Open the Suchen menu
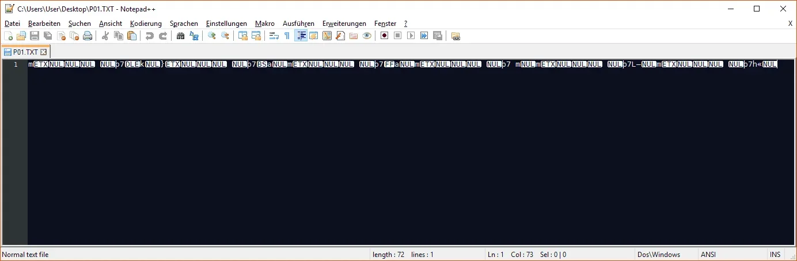This screenshot has width=797, height=261. [79, 24]
